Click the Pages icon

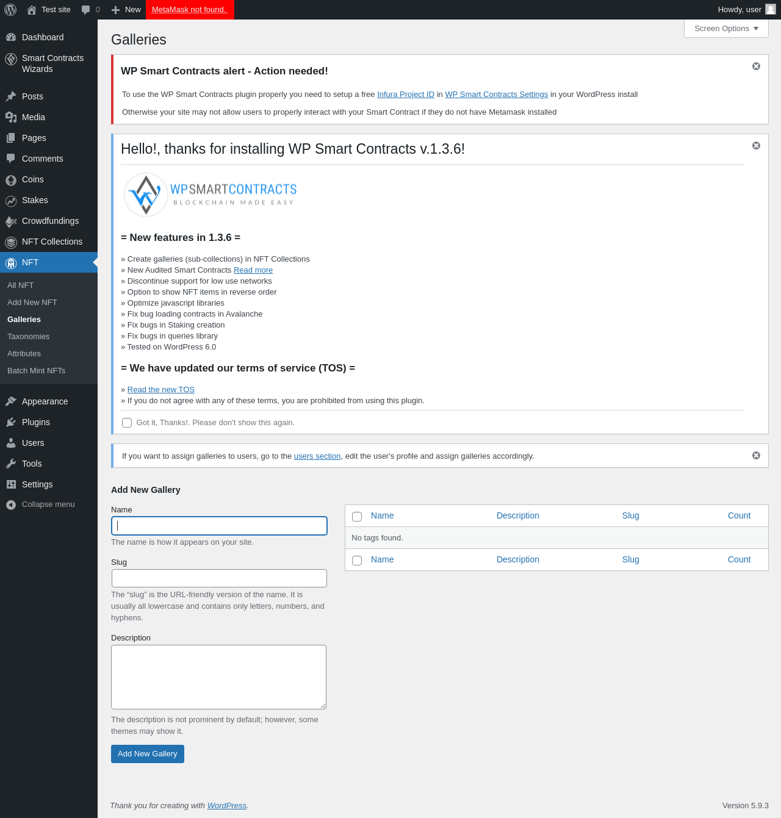pos(11,138)
